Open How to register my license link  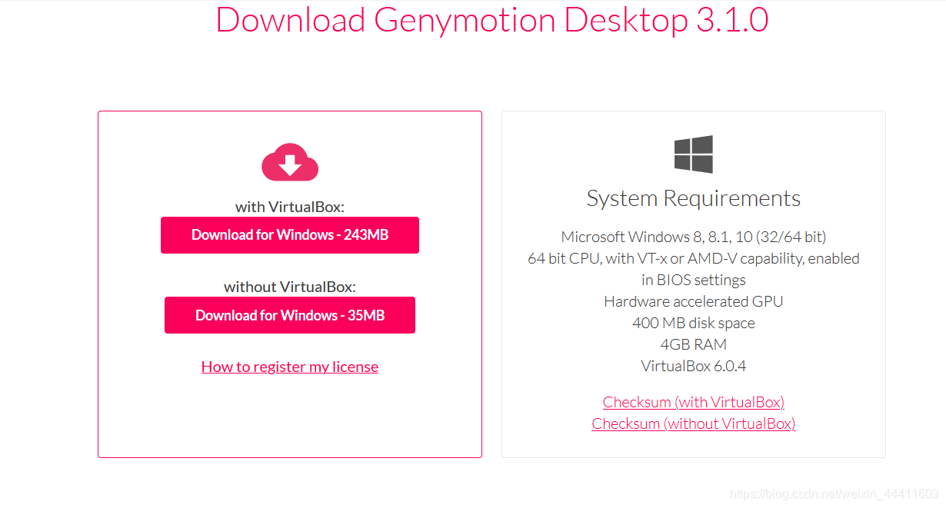click(290, 367)
